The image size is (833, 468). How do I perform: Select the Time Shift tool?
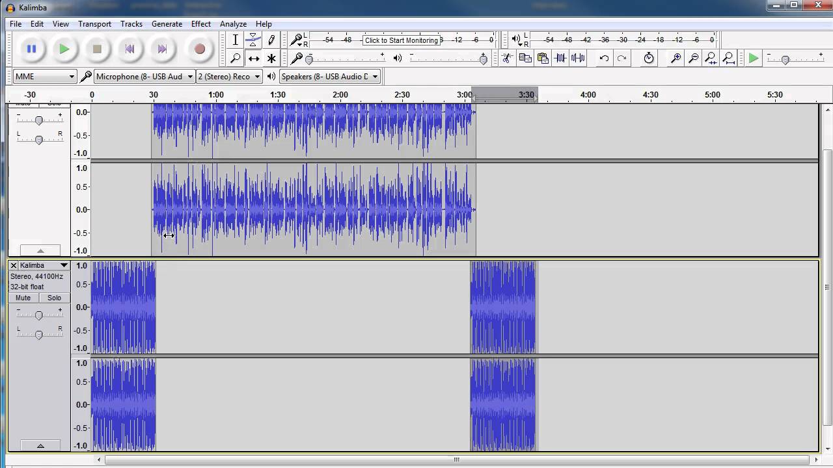tap(254, 58)
